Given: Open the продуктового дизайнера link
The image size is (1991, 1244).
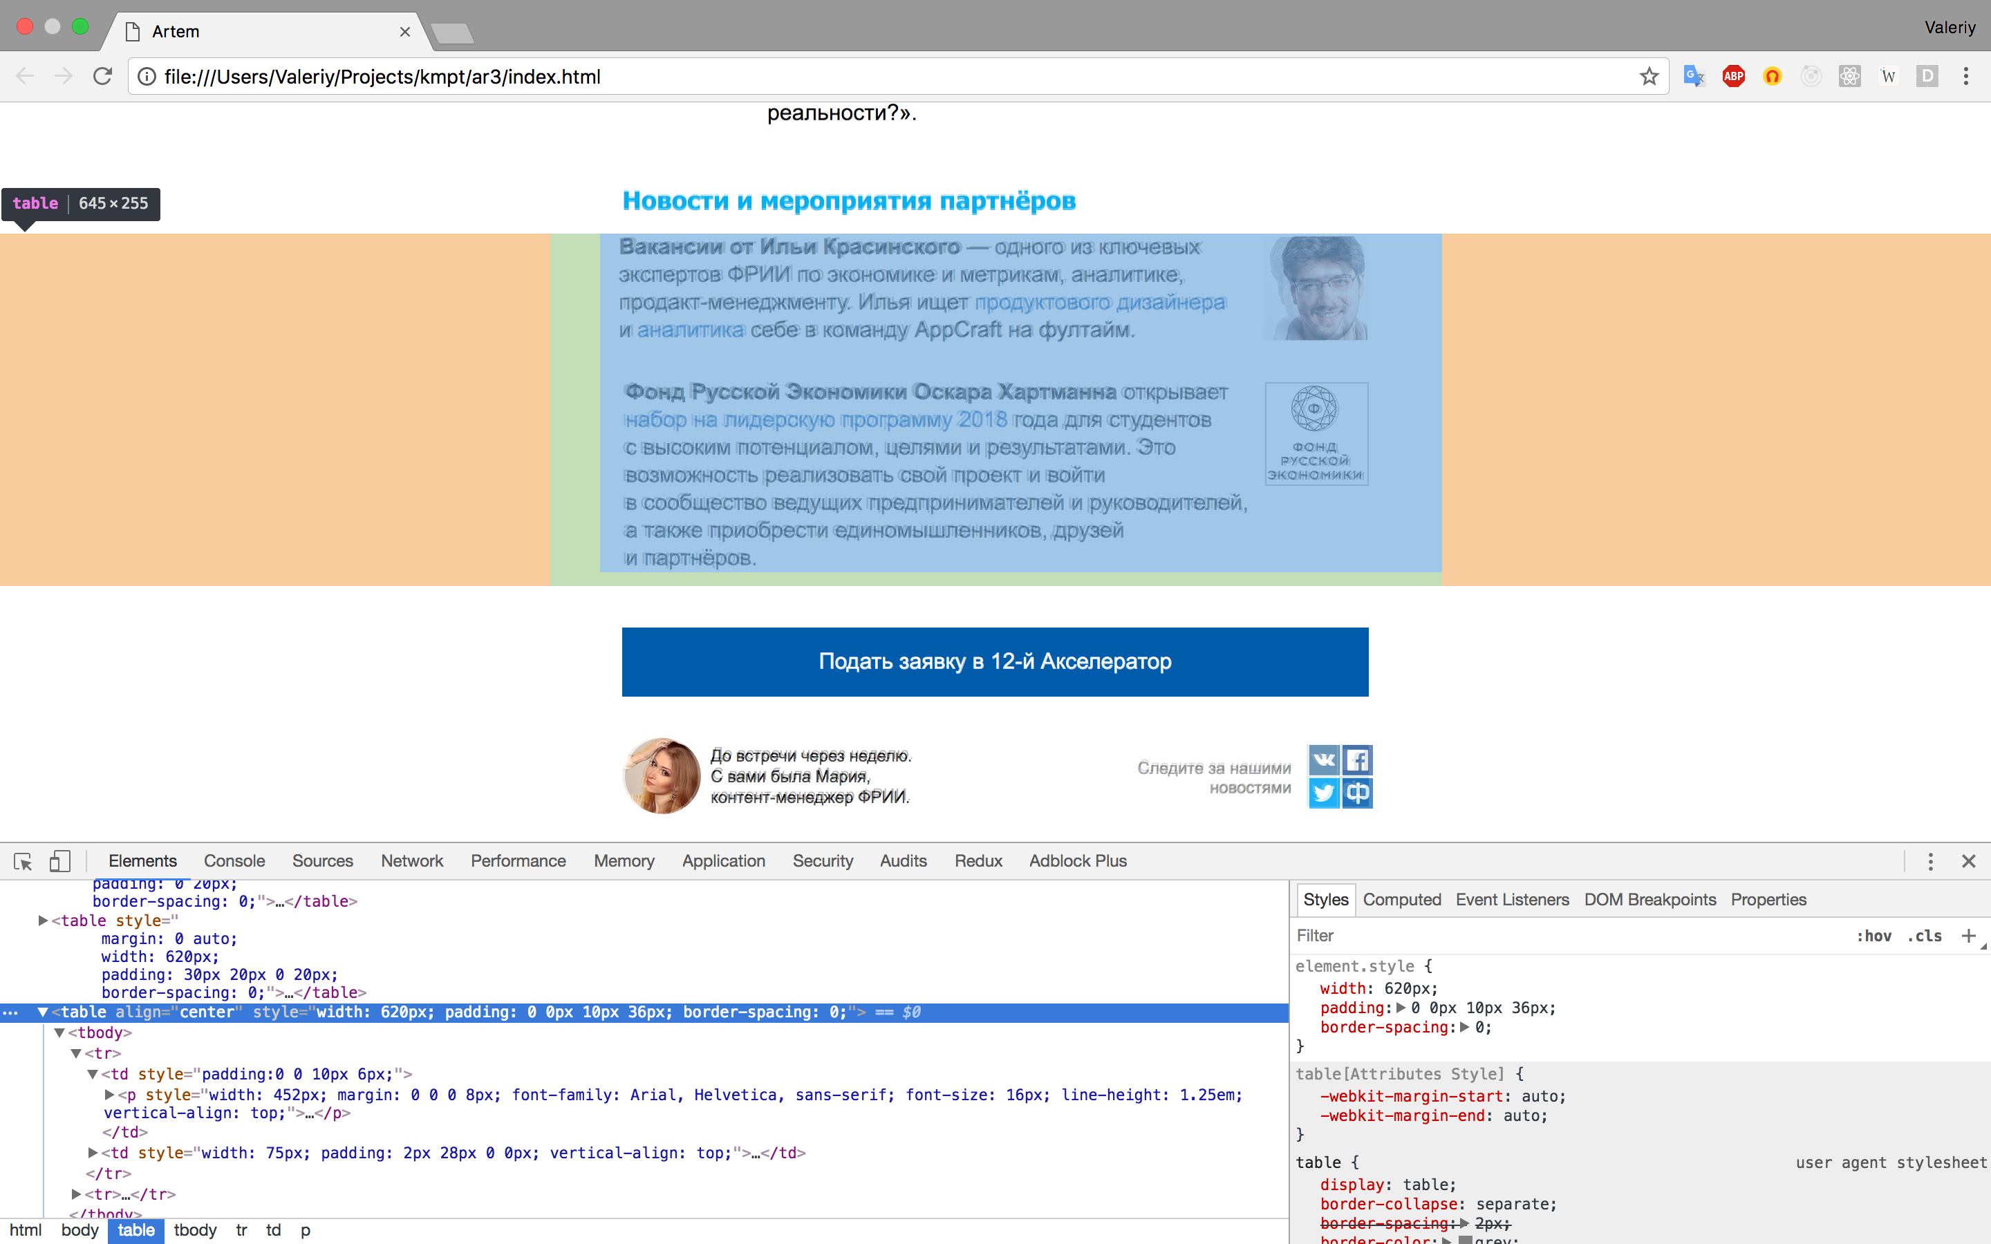Looking at the screenshot, I should [1099, 302].
